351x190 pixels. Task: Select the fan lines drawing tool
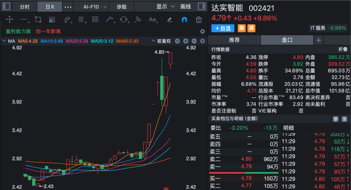[x=52, y=19]
